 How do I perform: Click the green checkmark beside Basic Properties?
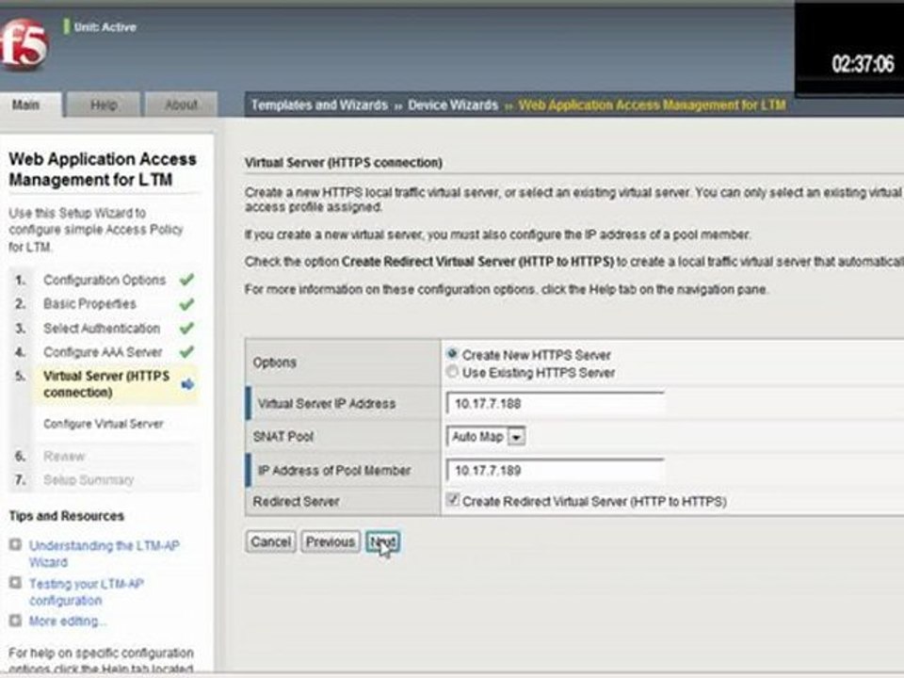pos(186,304)
